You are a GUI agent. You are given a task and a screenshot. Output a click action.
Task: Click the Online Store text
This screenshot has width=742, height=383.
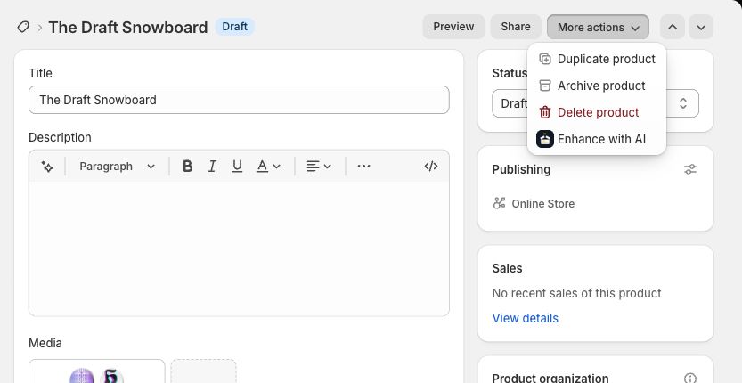pos(542,204)
